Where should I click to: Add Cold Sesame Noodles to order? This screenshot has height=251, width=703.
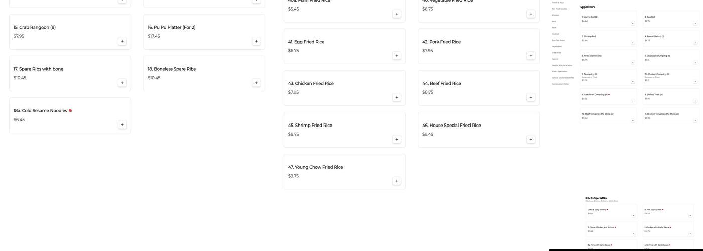tap(122, 124)
